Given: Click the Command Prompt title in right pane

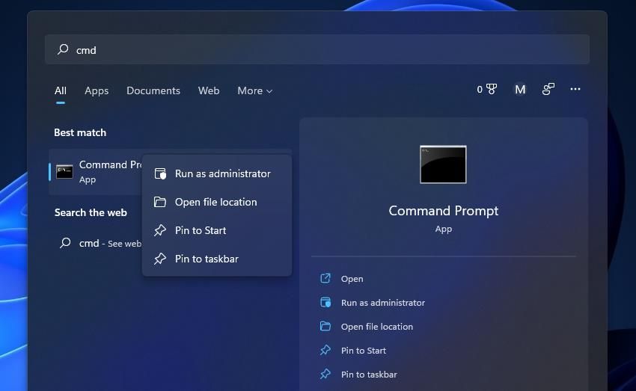Looking at the screenshot, I should (x=444, y=211).
